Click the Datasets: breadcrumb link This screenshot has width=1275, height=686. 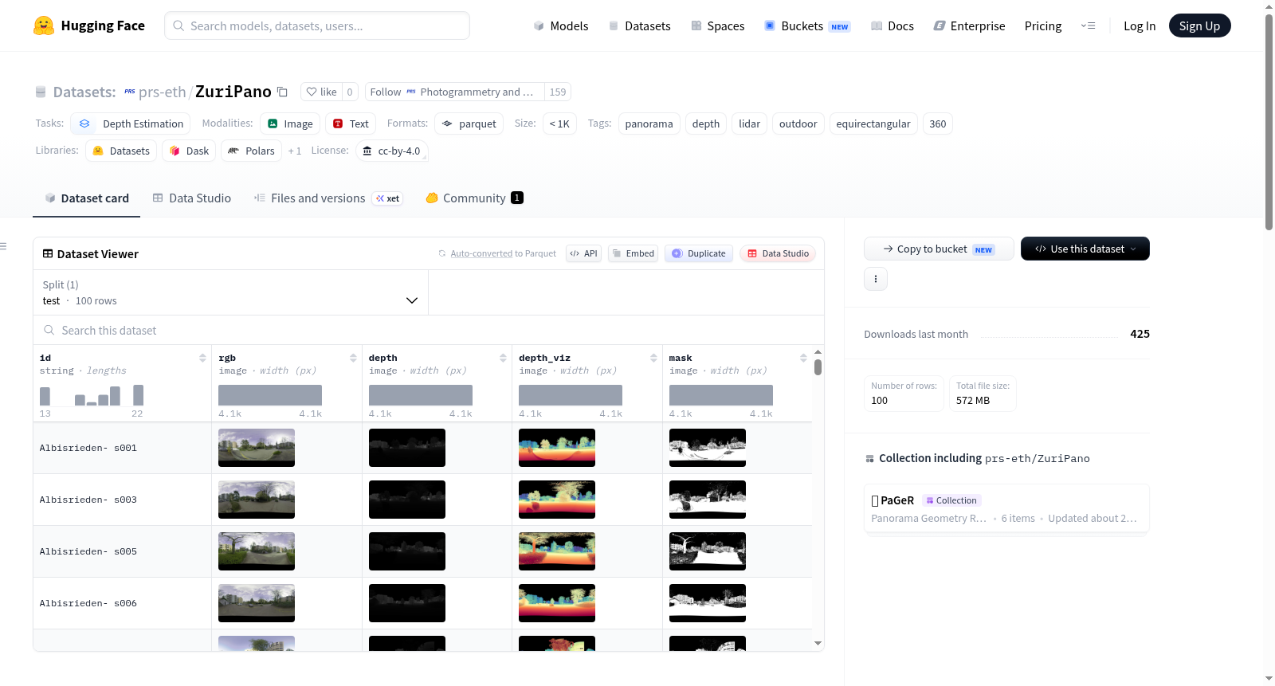tap(84, 92)
